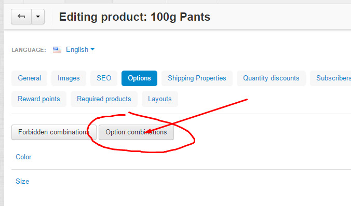The width and height of the screenshot is (351, 206).
Task: Show the Layouts tab
Action: [x=160, y=99]
